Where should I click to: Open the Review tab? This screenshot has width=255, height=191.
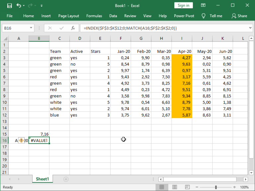point(130,16)
